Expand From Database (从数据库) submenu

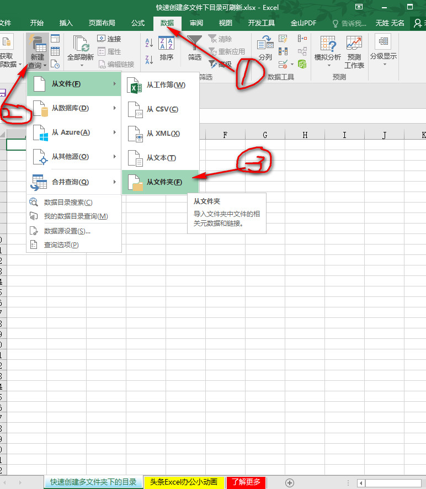(74, 108)
